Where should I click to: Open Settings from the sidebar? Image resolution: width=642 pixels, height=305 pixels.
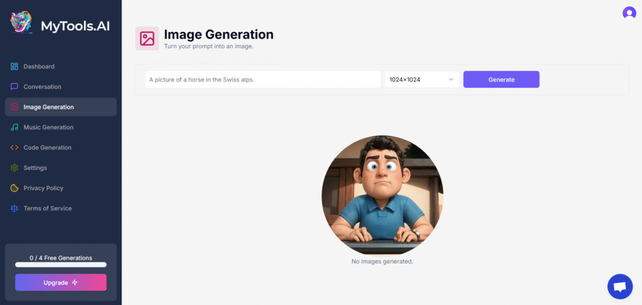click(61, 168)
